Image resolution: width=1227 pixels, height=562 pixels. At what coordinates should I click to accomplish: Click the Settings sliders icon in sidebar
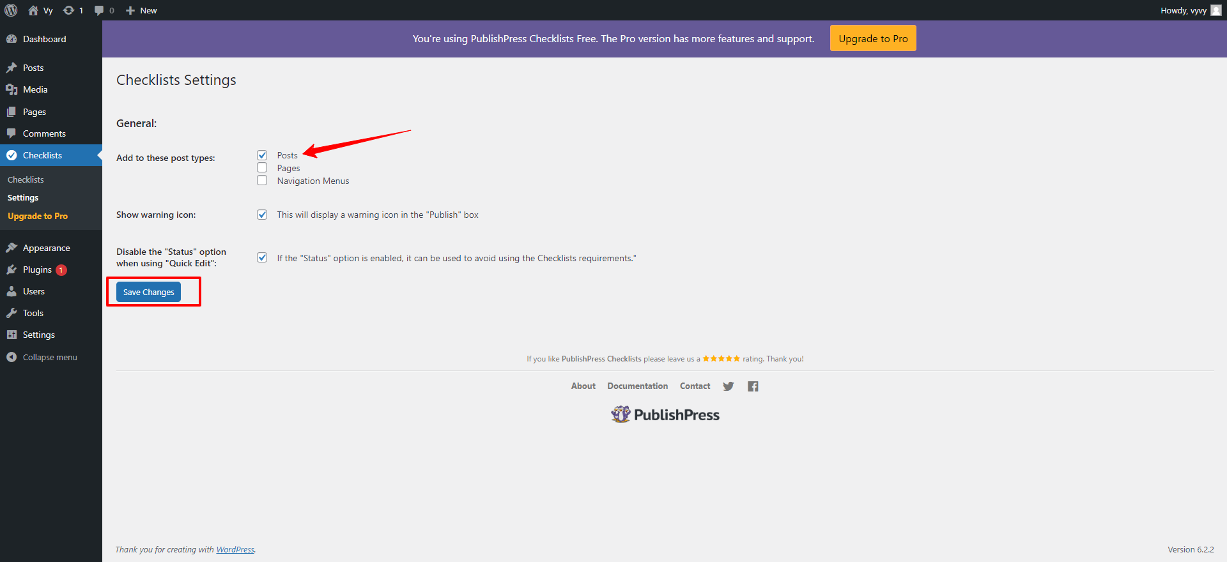click(12, 335)
